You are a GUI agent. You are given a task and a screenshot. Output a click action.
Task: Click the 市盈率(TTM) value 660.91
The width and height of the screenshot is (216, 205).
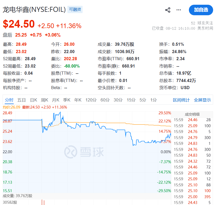pyautogui.click(x=133, y=59)
